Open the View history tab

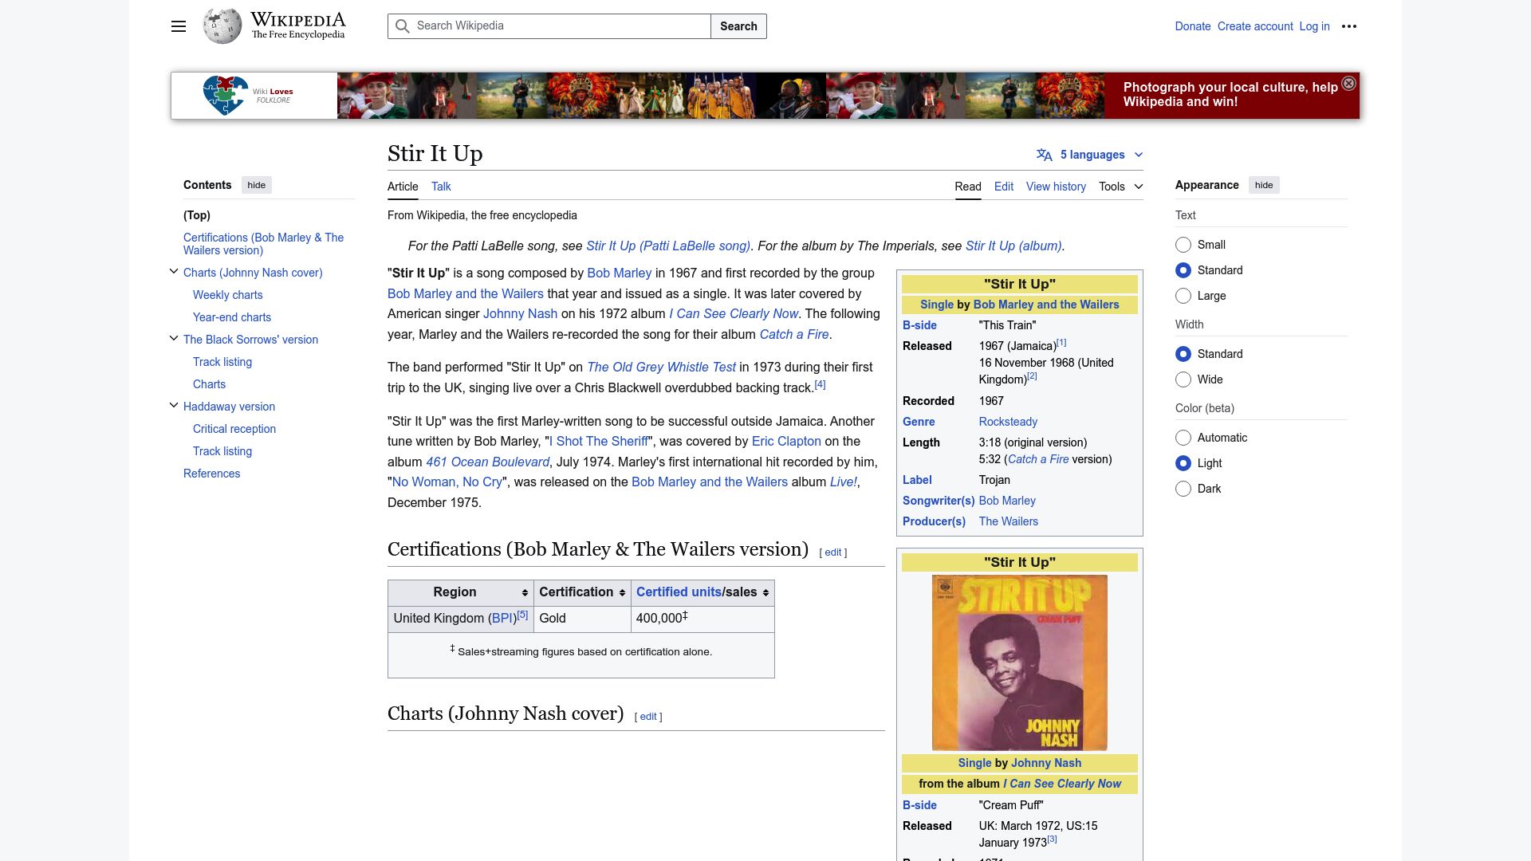[x=1056, y=187]
